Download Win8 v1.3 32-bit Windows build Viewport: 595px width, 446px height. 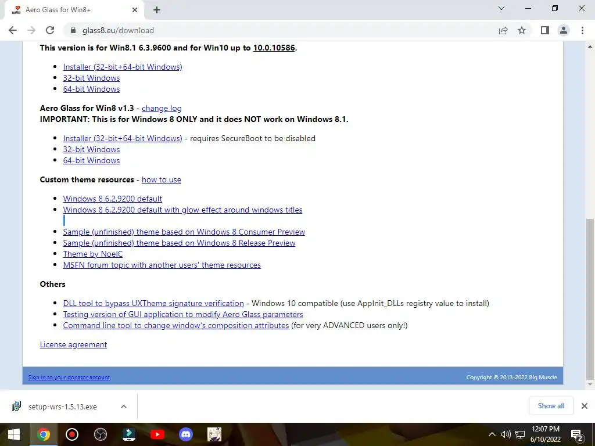91,149
